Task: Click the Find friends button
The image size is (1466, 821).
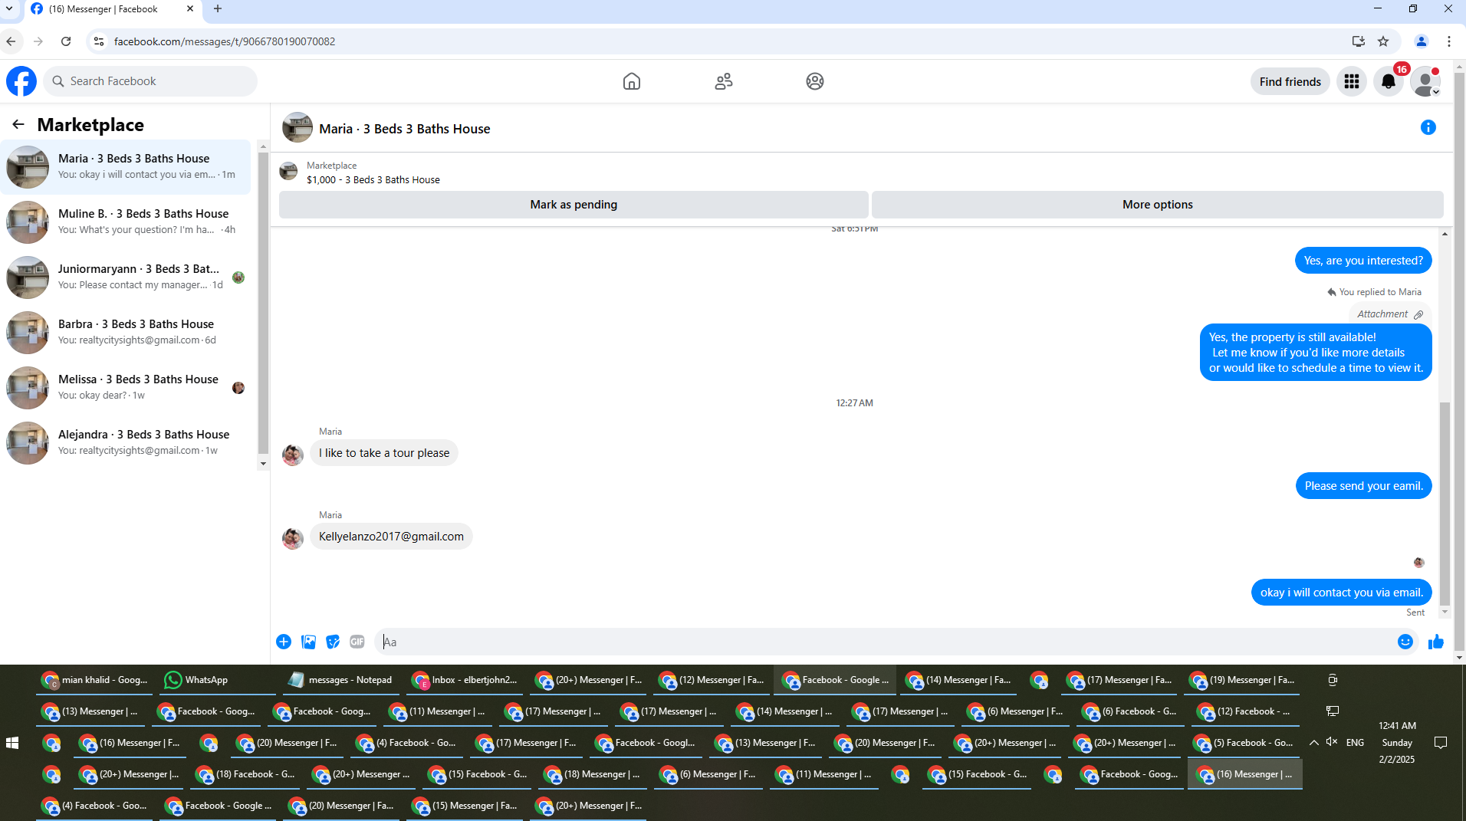Action: click(x=1290, y=81)
